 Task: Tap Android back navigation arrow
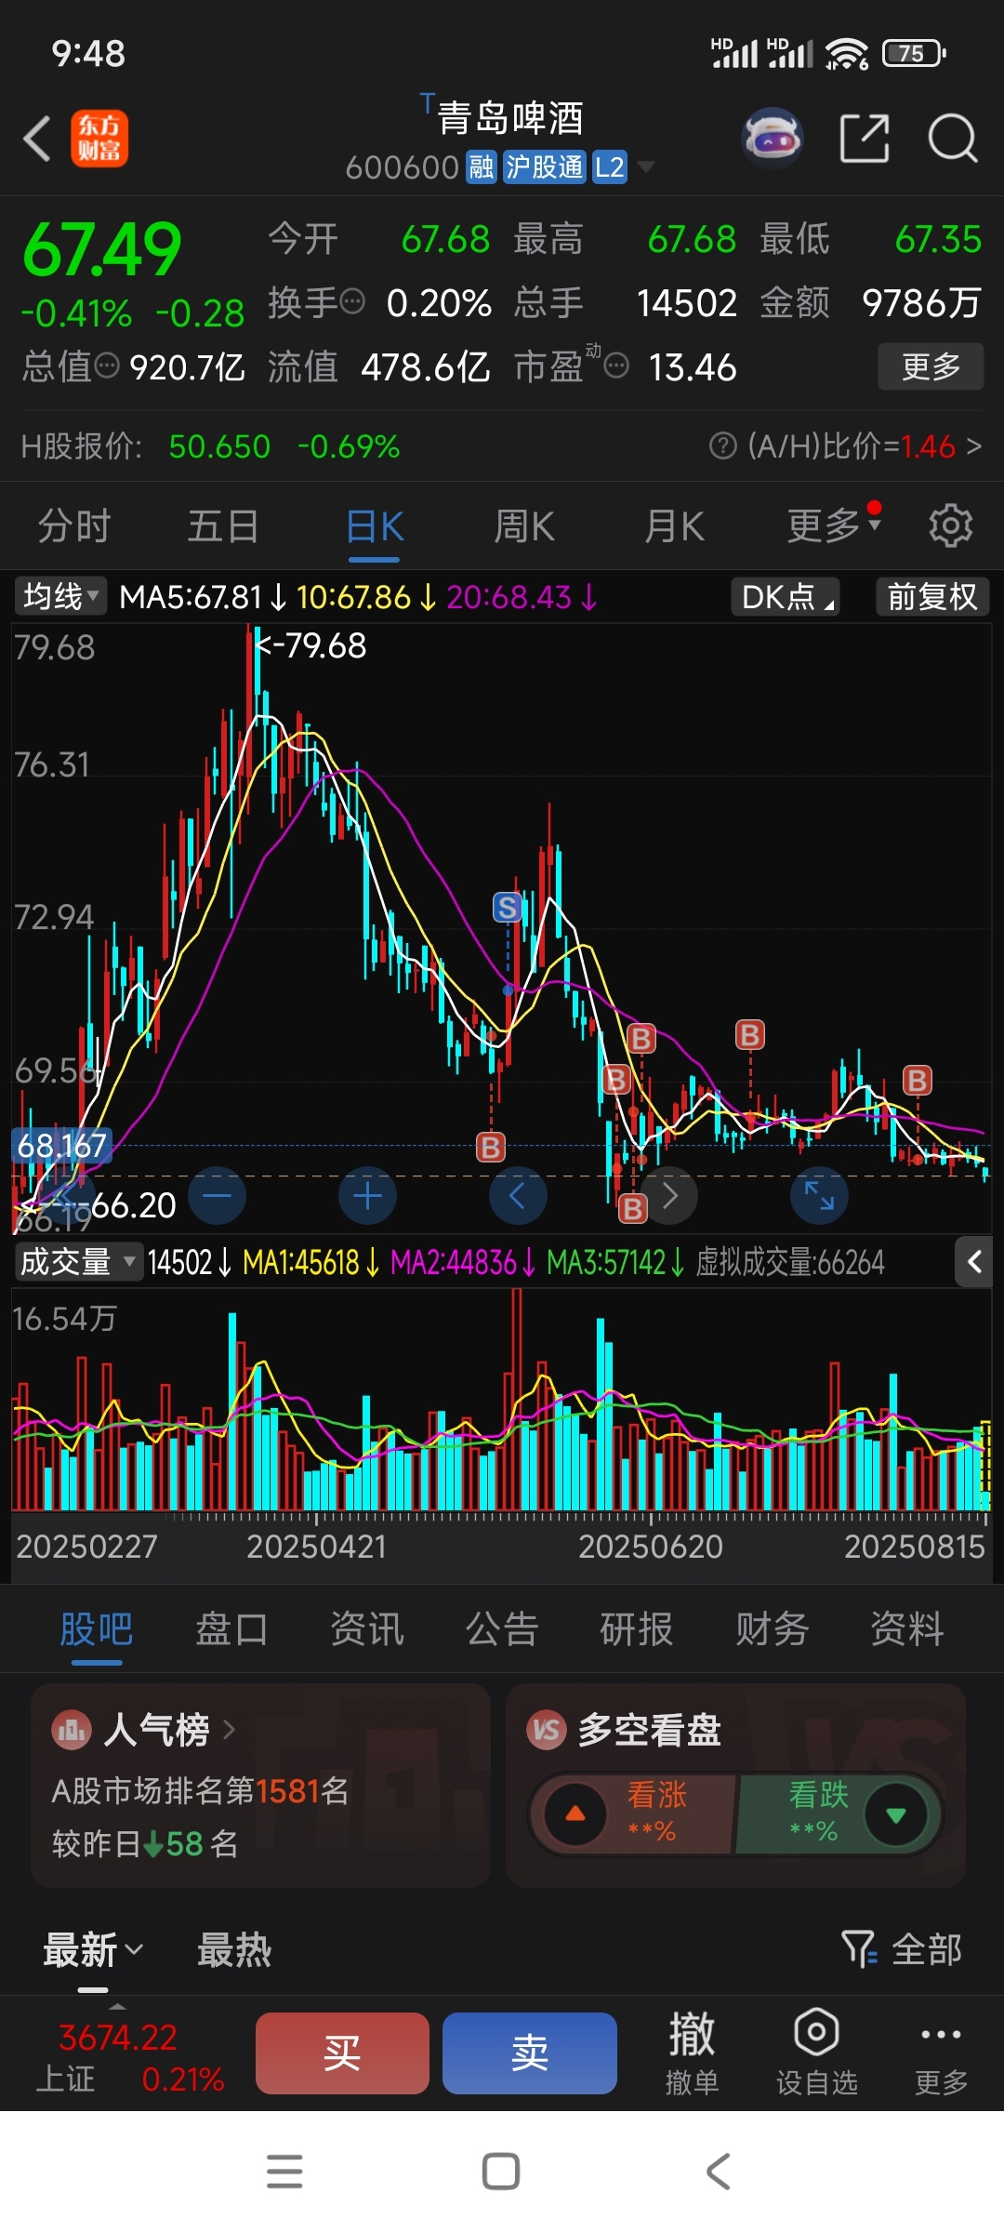click(x=718, y=2172)
